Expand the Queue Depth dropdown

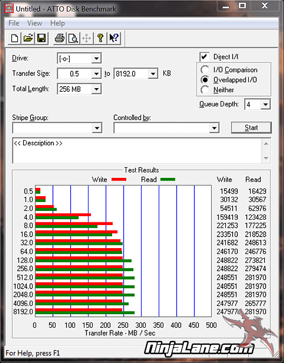(x=265, y=104)
